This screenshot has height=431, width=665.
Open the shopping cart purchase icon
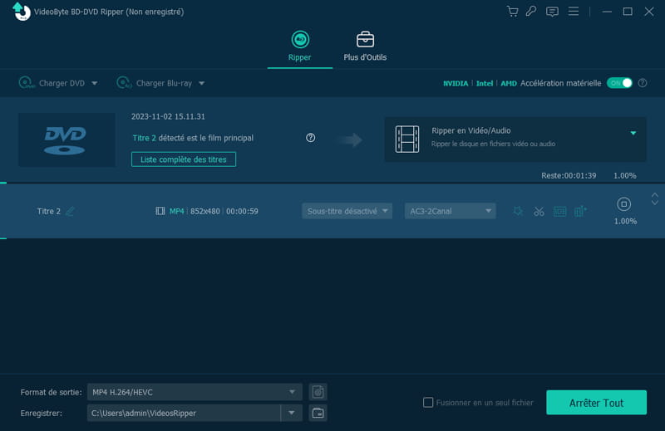512,12
